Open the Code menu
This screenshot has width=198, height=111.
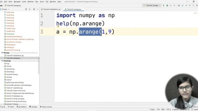click(24, 2)
